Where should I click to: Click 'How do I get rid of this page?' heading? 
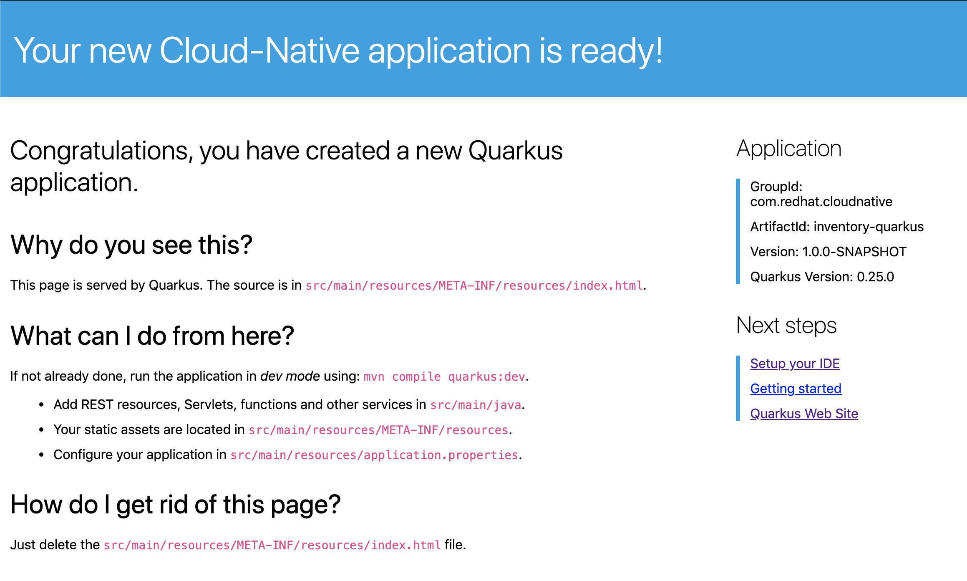(x=175, y=504)
